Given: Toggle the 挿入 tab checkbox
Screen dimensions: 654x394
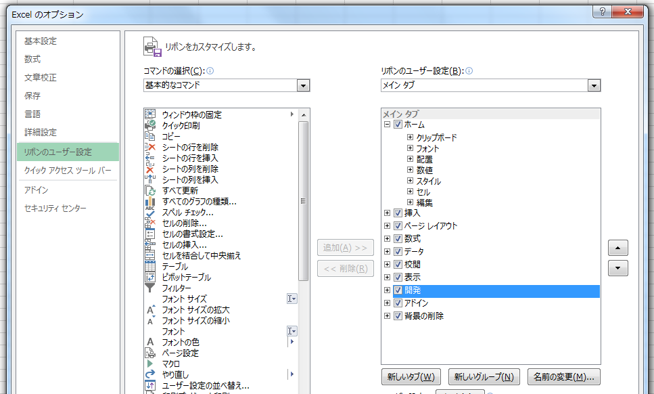Looking at the screenshot, I should (x=398, y=213).
